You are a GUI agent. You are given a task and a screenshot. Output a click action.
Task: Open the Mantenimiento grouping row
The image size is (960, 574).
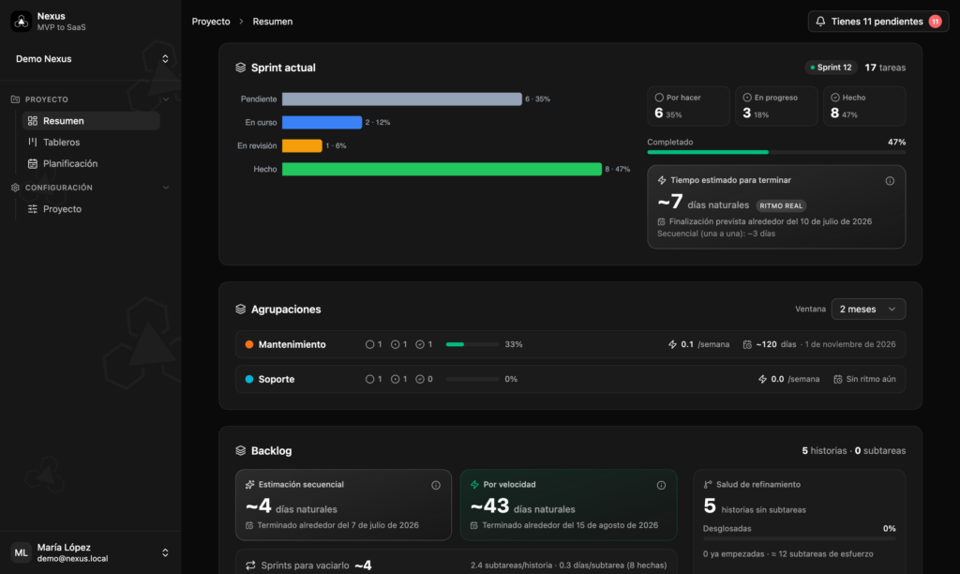(571, 344)
